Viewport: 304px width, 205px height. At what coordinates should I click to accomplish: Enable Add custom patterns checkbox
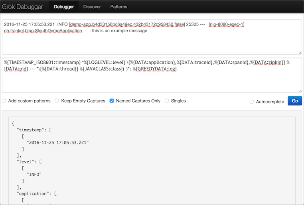point(4,101)
